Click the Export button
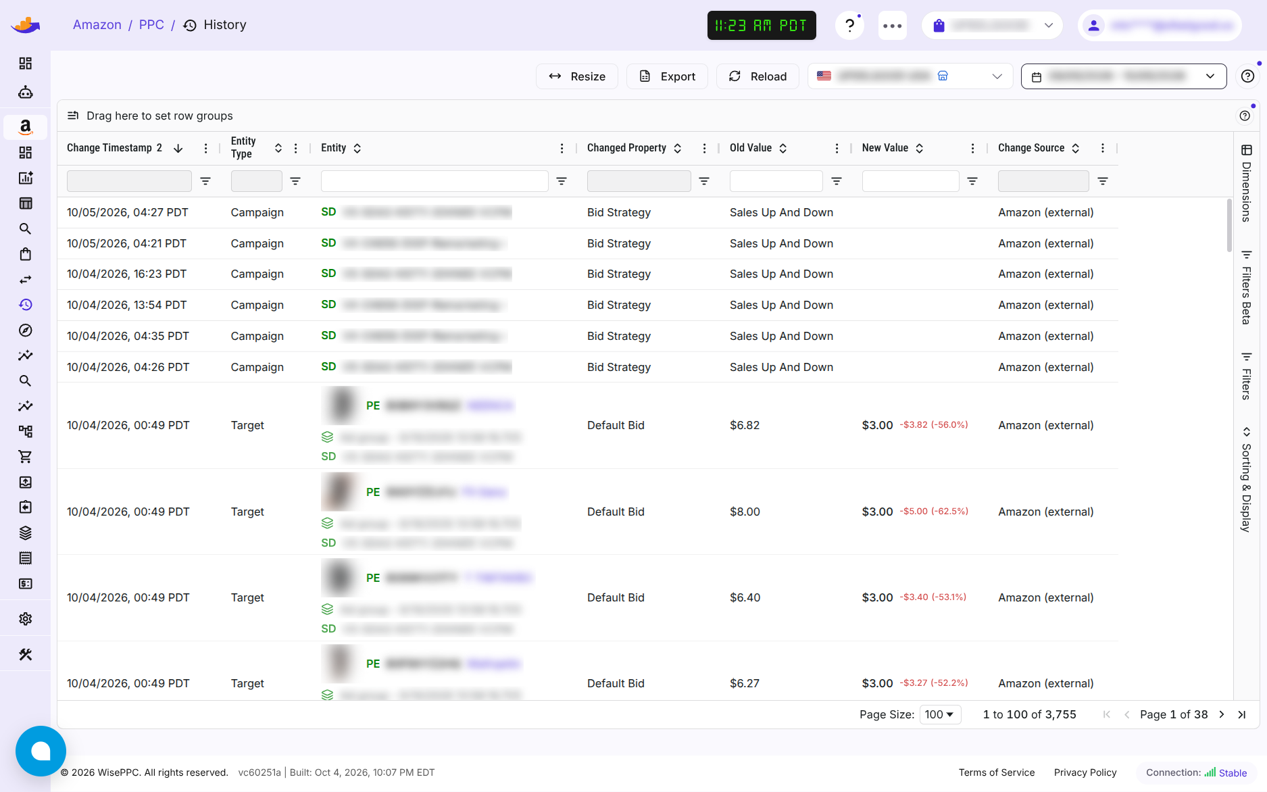This screenshot has width=1267, height=792. 667,76
